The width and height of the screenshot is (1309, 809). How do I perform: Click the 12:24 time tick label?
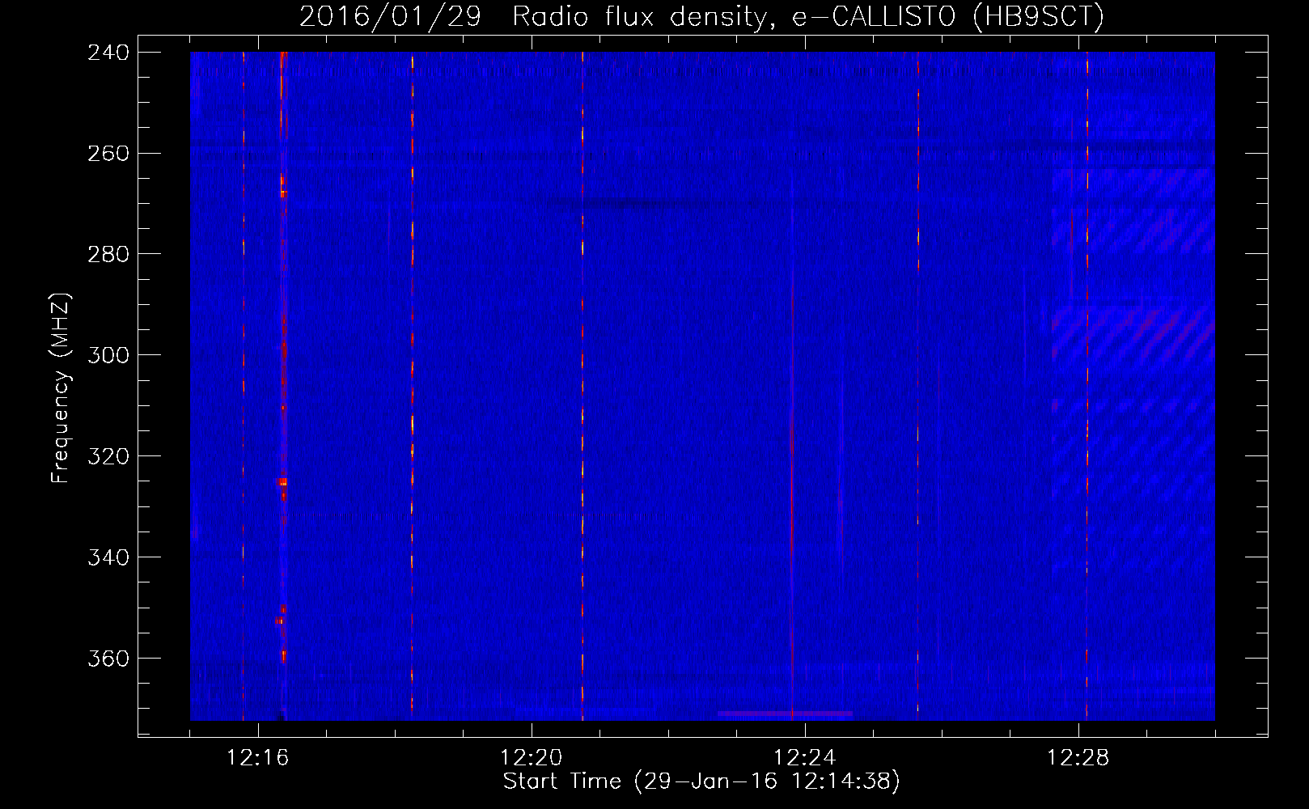pyautogui.click(x=805, y=758)
